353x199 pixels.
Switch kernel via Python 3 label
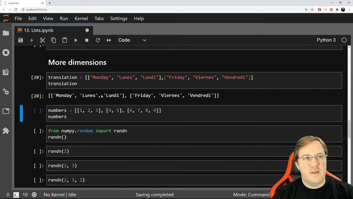tap(326, 40)
